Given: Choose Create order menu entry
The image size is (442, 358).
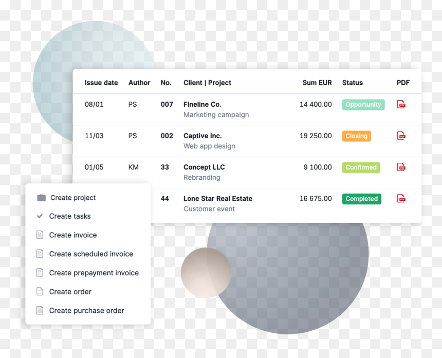Looking at the screenshot, I should [70, 292].
